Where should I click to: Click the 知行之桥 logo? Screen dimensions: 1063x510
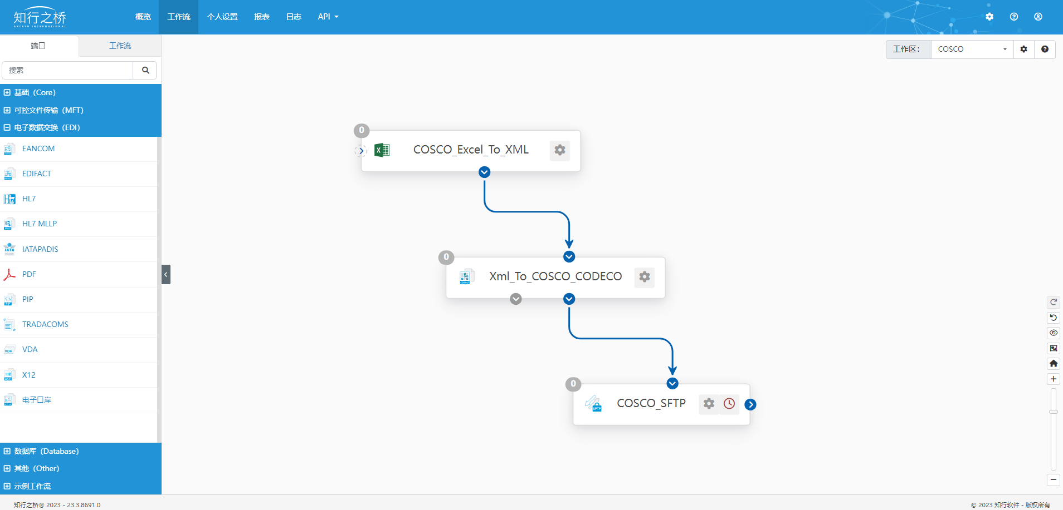coord(40,17)
